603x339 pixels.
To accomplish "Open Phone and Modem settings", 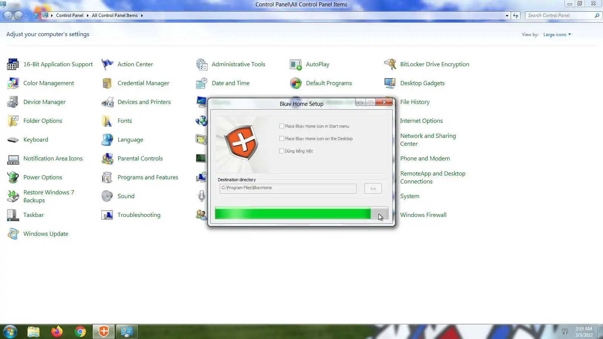I will click(425, 159).
